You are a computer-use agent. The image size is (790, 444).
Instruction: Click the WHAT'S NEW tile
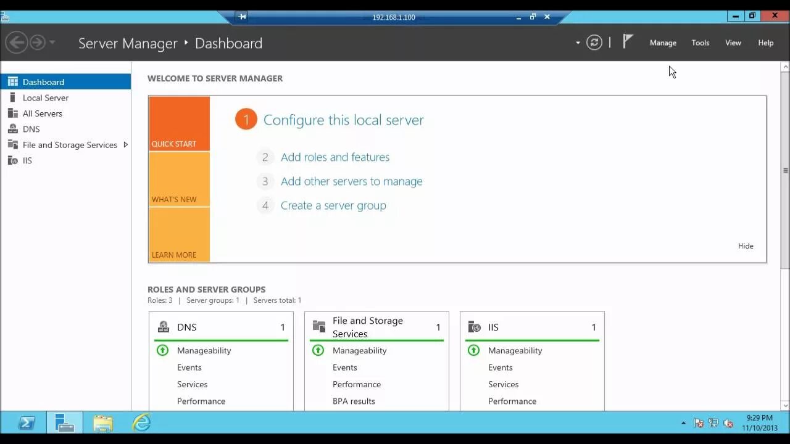coord(179,179)
